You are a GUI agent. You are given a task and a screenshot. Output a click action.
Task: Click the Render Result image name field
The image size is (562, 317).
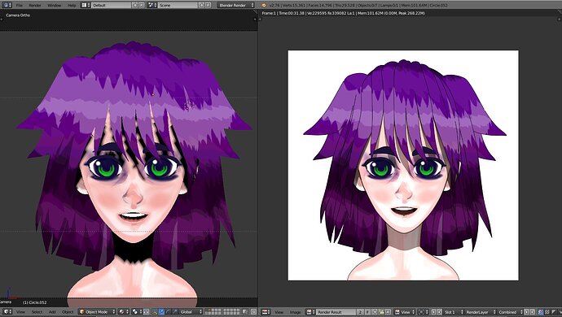336,312
